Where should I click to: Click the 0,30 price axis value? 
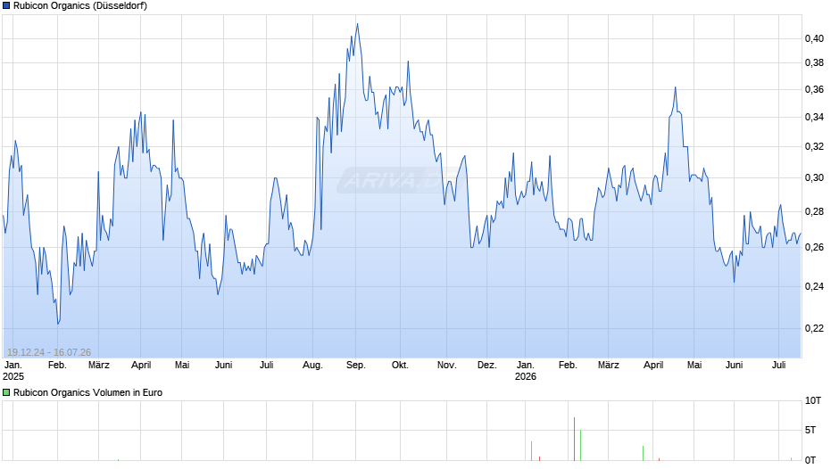tap(814, 177)
